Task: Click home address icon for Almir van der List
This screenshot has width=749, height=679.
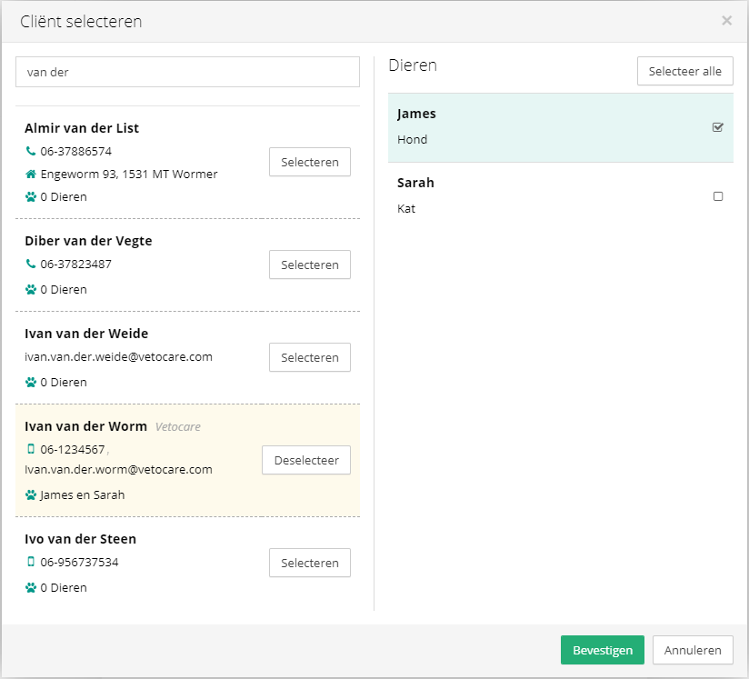Action: (31, 174)
